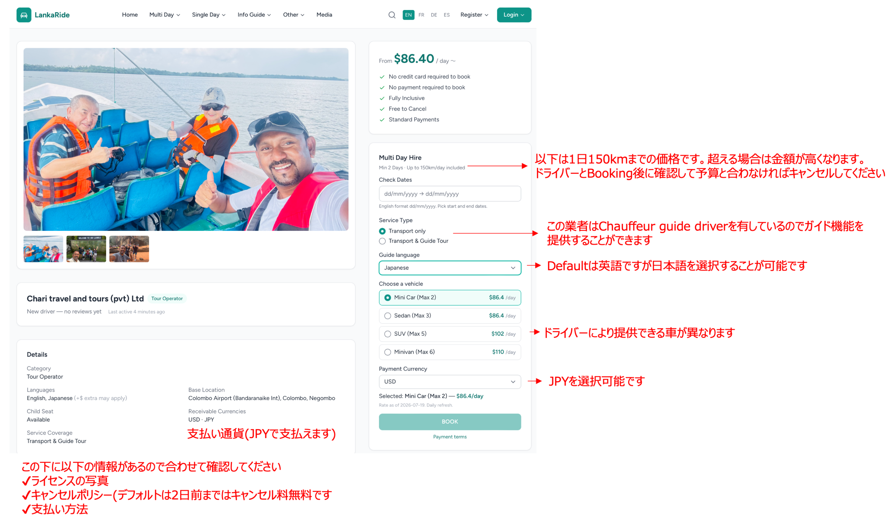
Task: Go to the Home menu item
Action: tap(130, 15)
